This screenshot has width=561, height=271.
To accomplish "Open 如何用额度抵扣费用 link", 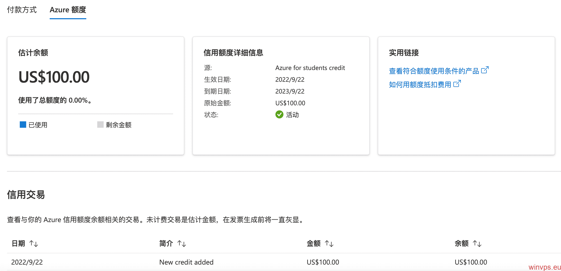I will (420, 84).
